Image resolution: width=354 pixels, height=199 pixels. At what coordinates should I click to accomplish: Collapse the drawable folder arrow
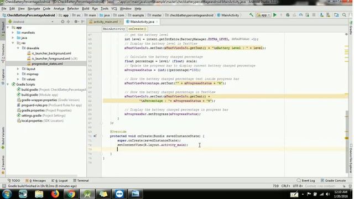[18, 48]
